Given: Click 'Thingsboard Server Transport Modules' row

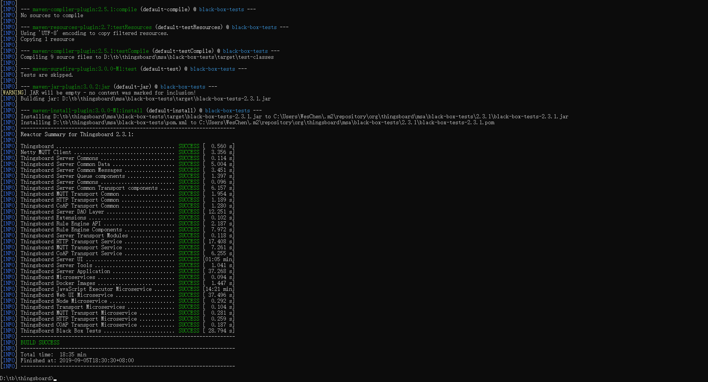Looking at the screenshot, I should [118, 235].
